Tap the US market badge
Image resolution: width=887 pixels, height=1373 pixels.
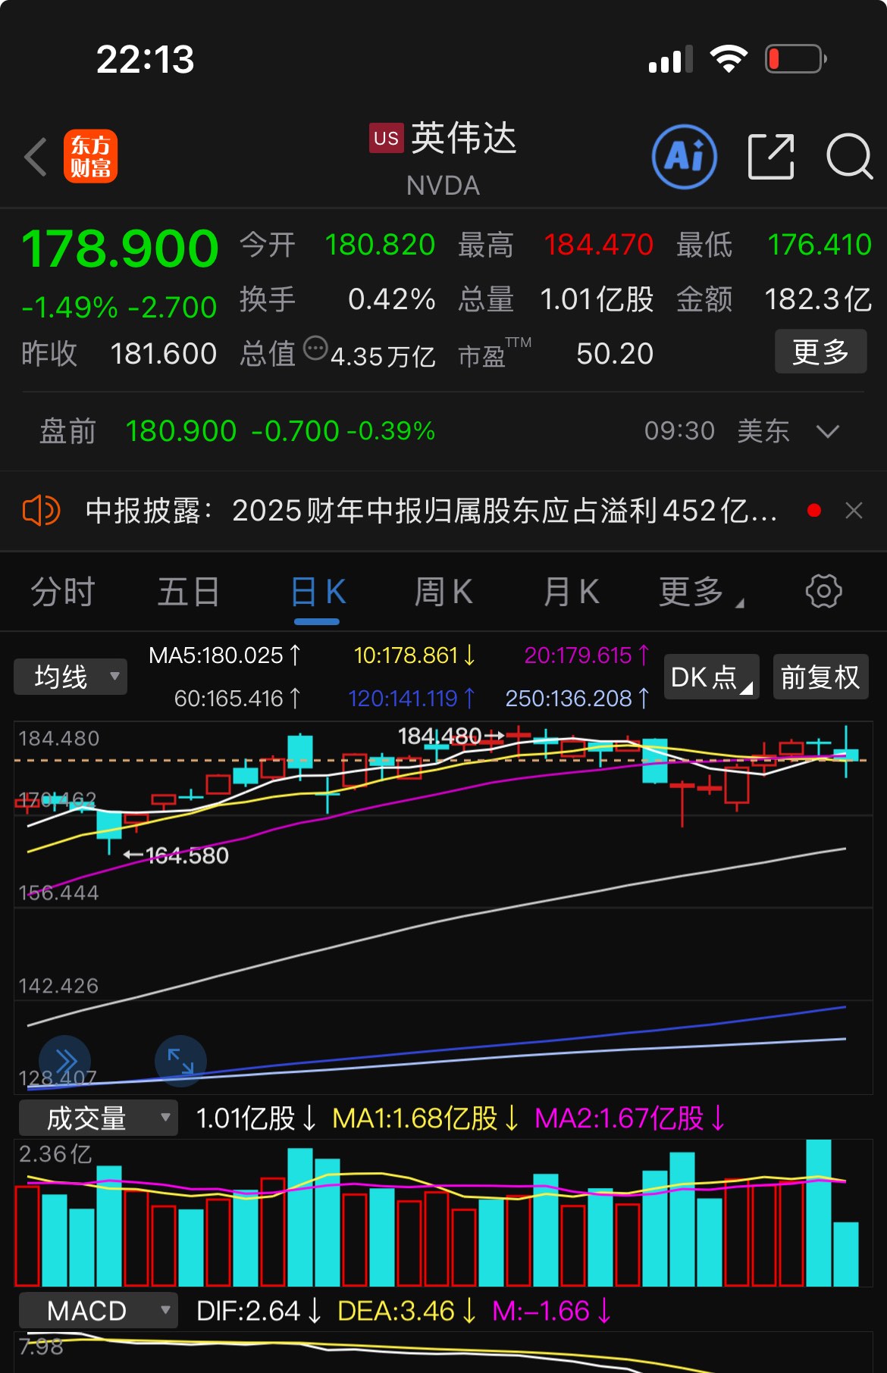tap(387, 138)
